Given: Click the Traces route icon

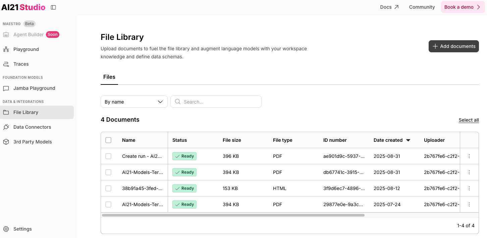Looking at the screenshot, I should (x=6, y=64).
